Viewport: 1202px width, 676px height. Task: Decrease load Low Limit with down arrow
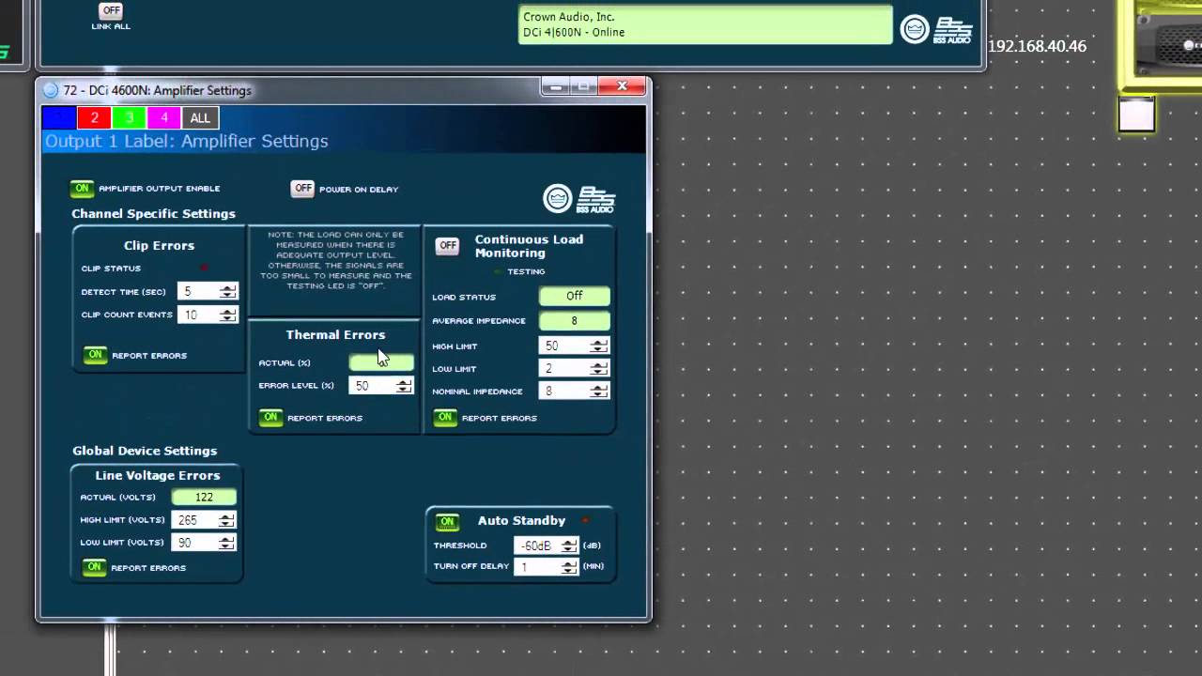pyautogui.click(x=599, y=373)
